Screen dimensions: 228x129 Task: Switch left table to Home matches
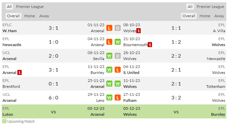30,16
